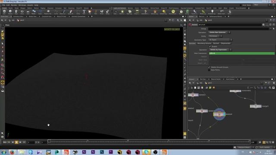Select the Font text shelf tool
This screenshot has height=155, width=276.
point(84,12)
